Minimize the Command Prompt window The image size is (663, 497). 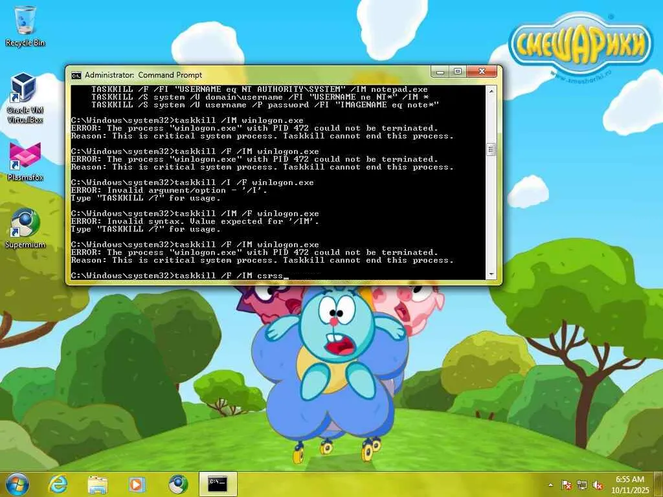click(440, 71)
